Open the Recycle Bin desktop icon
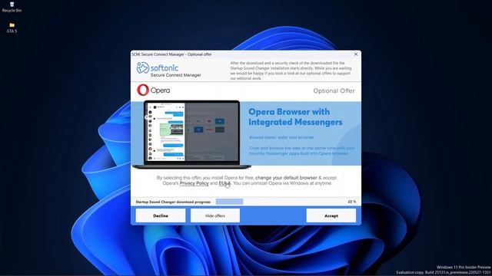492x276 pixels. coord(12,7)
